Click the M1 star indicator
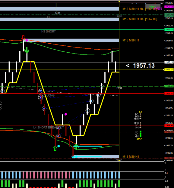This screenshot has width=174, height=188. tap(140, 114)
